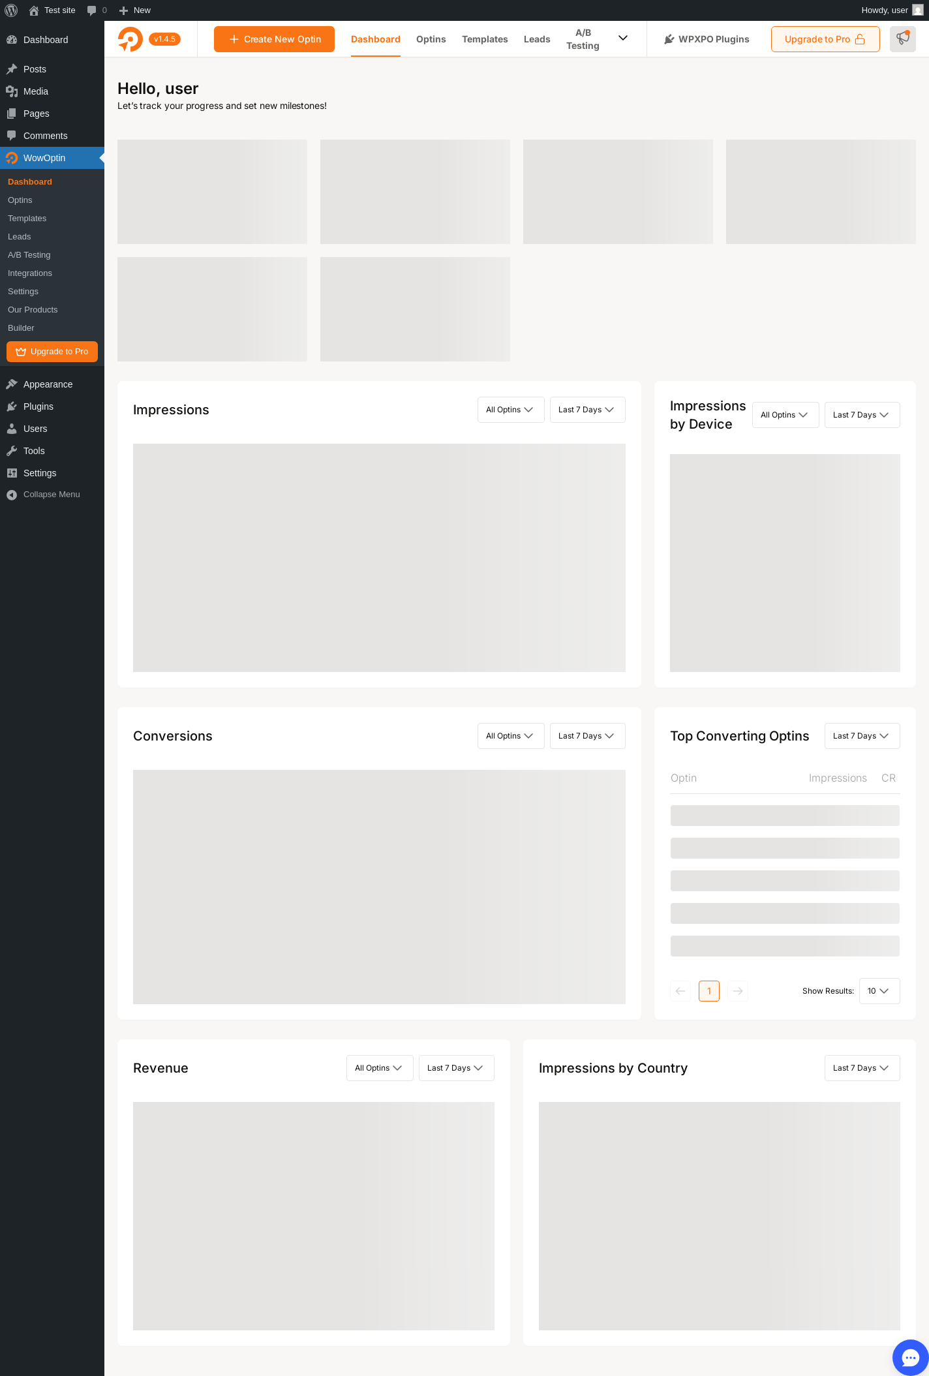Click Upgrade to Pro button in header
The width and height of the screenshot is (929, 1376).
pos(825,39)
